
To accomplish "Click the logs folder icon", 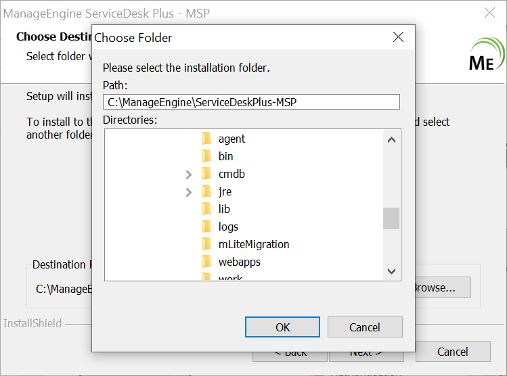I will pos(207,227).
